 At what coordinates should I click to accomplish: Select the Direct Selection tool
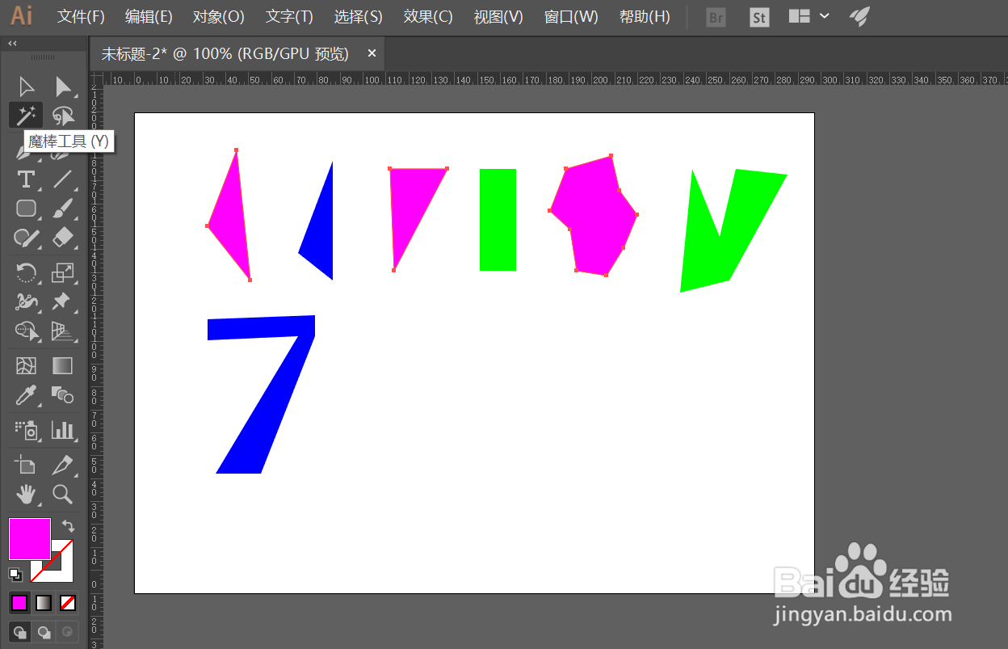[63, 86]
